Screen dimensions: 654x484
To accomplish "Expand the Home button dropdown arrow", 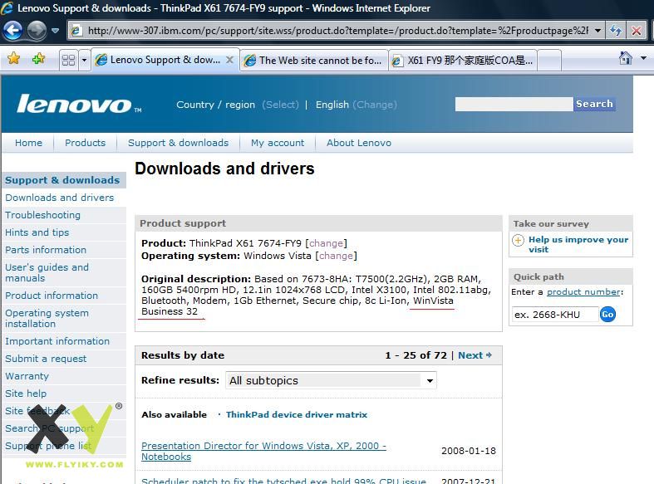I will (643, 58).
